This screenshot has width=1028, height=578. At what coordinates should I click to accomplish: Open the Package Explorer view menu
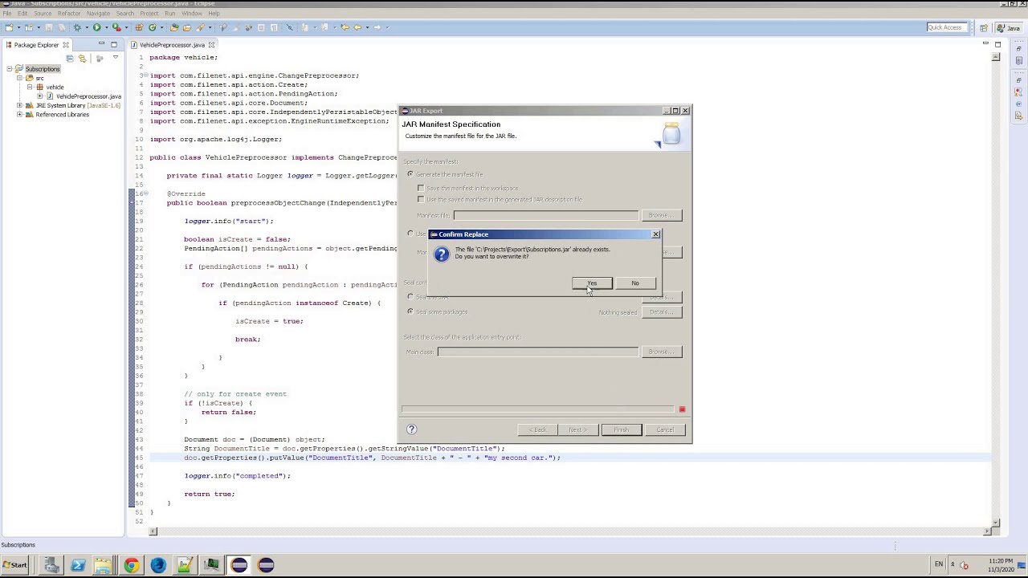[x=116, y=58]
